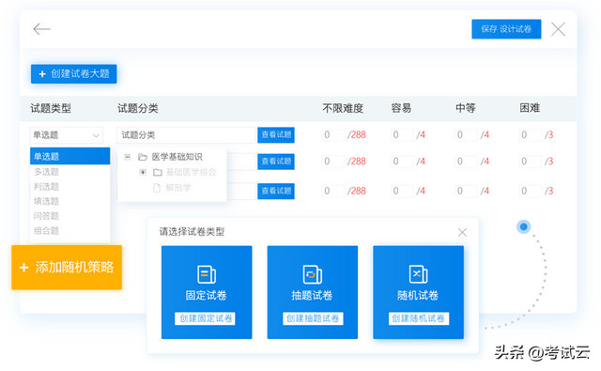Click the 医学基础知识 open folder icon
The image size is (601, 371).
pyautogui.click(x=143, y=157)
